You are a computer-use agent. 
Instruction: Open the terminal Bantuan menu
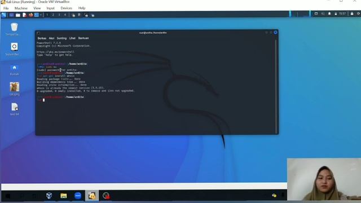83,38
